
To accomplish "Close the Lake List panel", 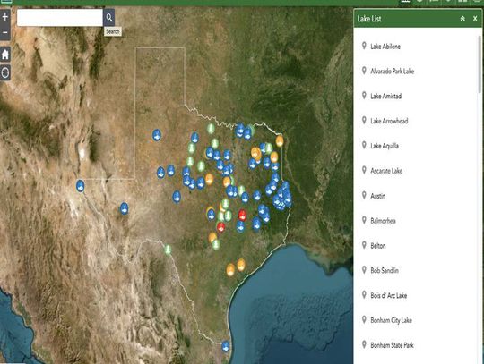I will pos(475,19).
